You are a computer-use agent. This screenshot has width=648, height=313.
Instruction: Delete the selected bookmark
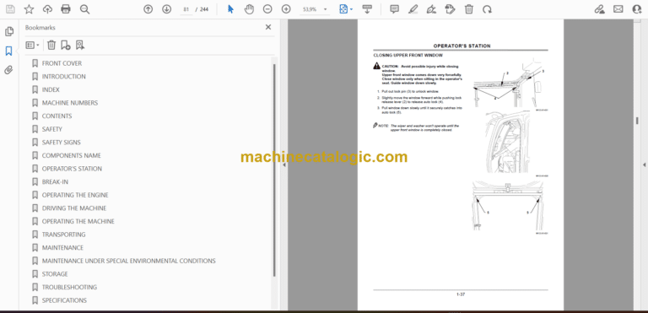tap(51, 45)
